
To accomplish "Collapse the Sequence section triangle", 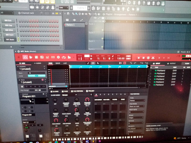I will pos(18,66).
